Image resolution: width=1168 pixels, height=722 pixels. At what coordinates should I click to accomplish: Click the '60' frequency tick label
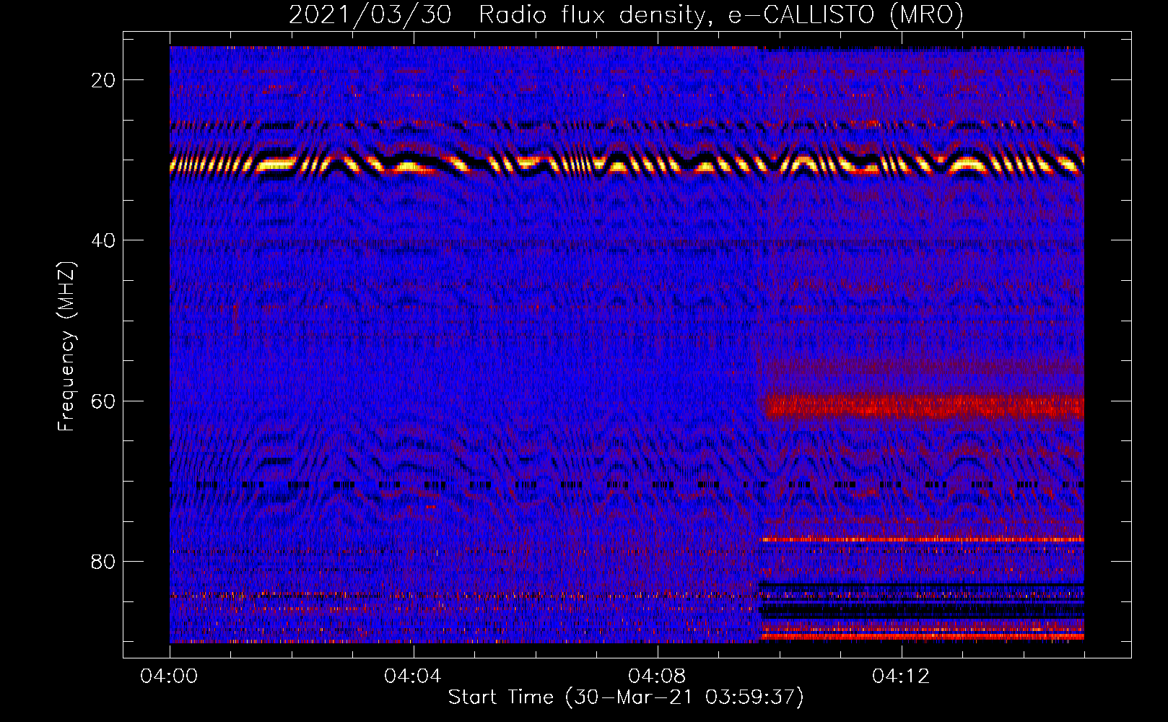coord(104,401)
